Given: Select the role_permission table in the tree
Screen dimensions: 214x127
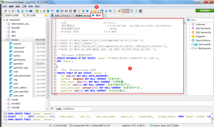Looking at the screenshot, I should tap(22, 76).
